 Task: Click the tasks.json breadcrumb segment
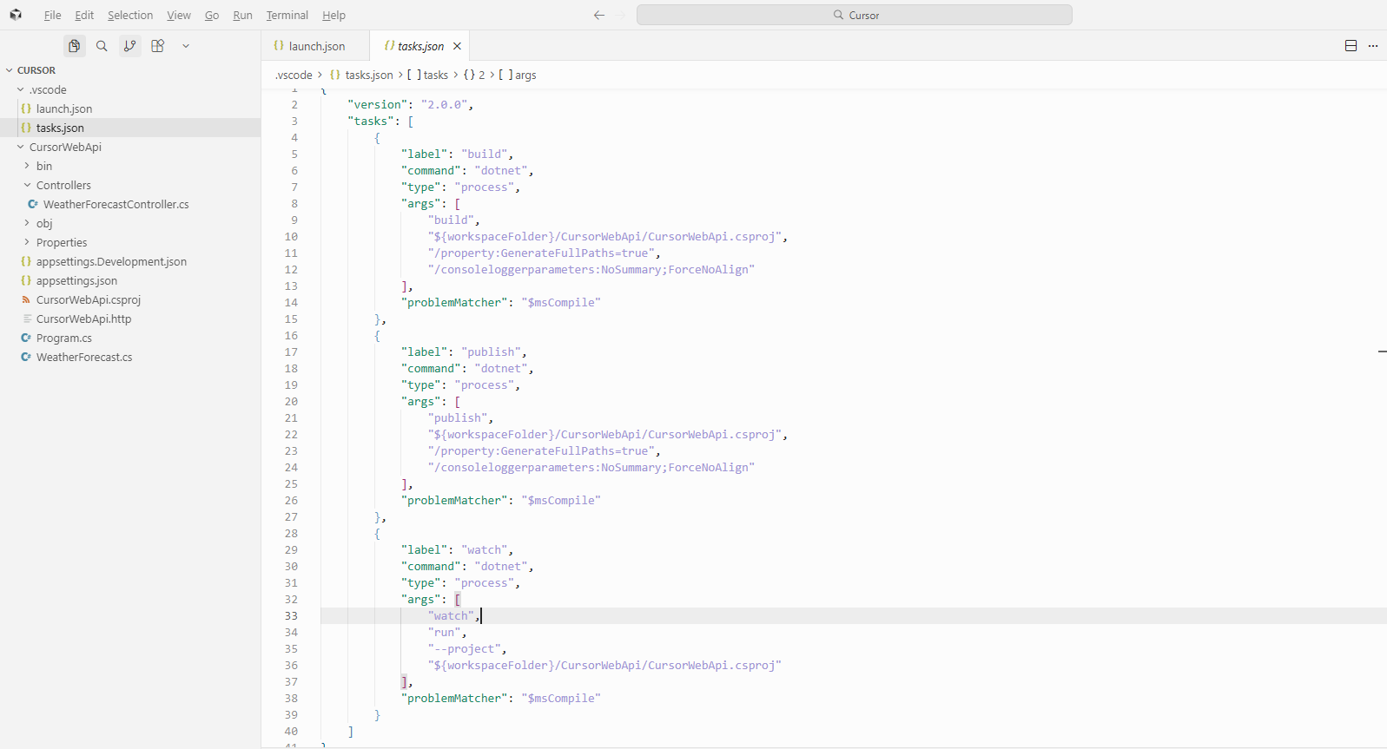click(x=361, y=75)
